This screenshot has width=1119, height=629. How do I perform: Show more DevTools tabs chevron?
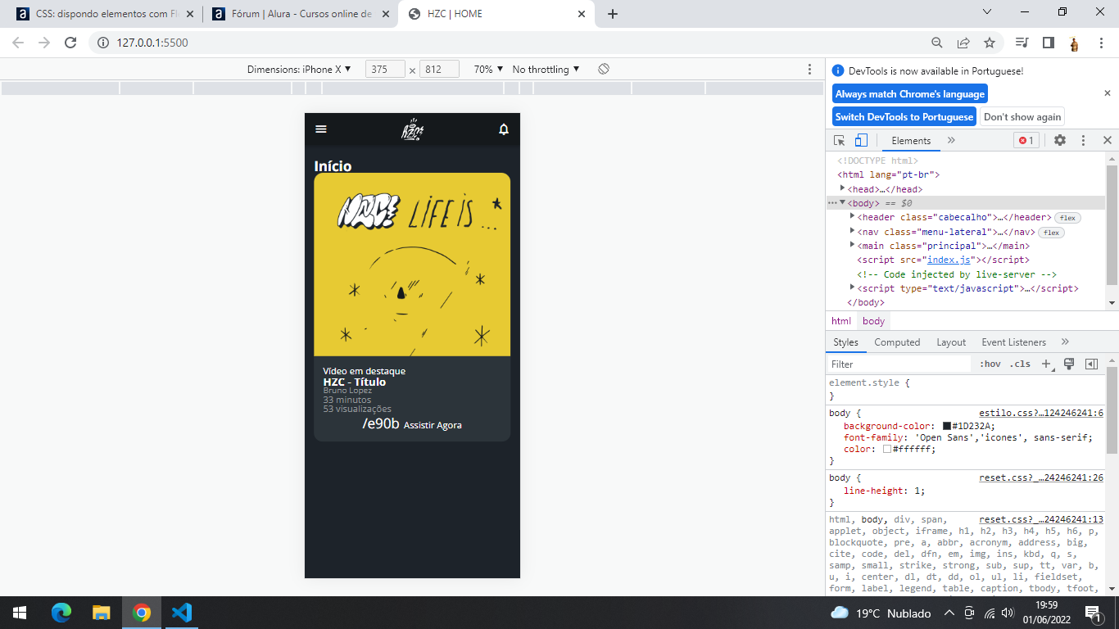point(951,140)
